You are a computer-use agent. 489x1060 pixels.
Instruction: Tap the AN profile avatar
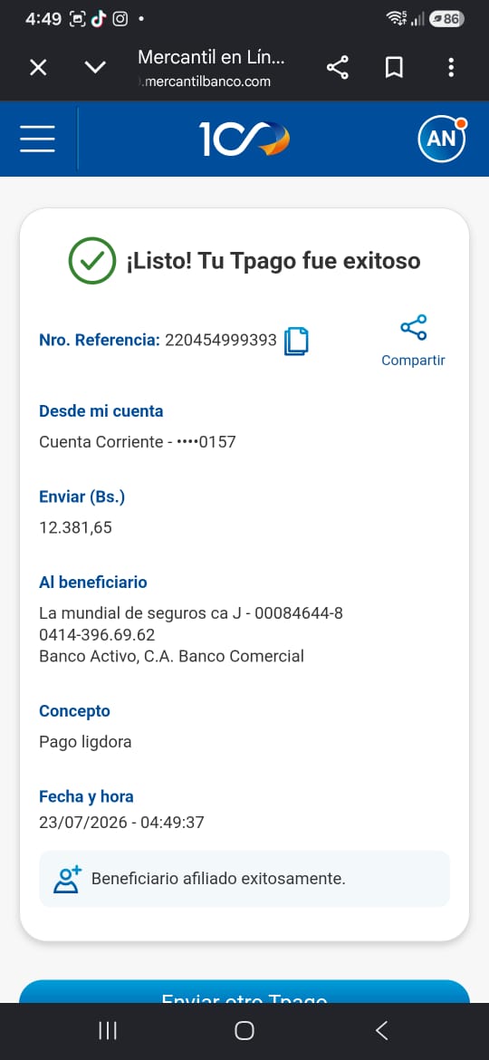[x=443, y=140]
